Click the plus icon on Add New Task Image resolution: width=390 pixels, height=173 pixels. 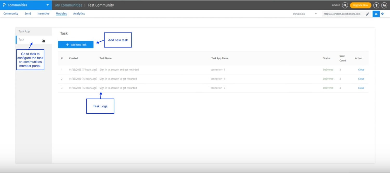pos(67,45)
